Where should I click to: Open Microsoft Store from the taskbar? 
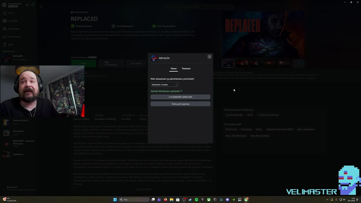pyautogui.click(x=178, y=200)
